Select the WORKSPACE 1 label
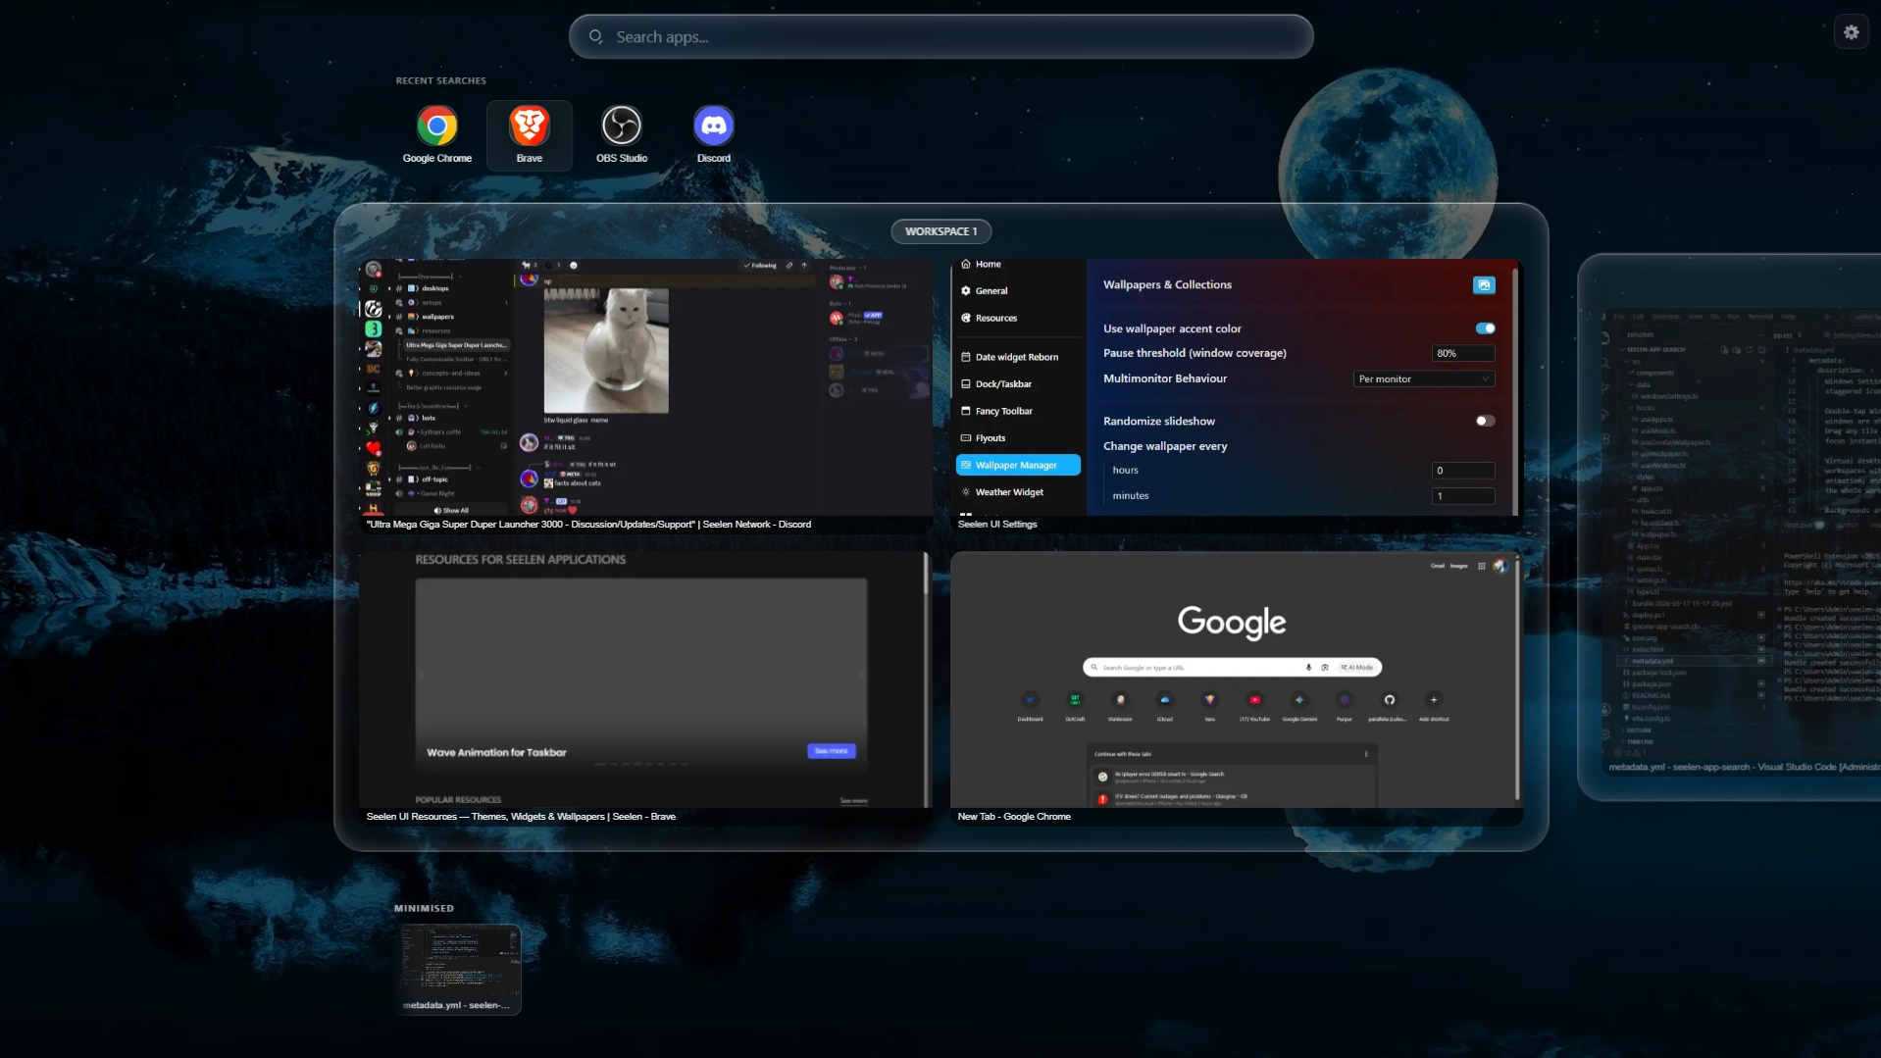The height and width of the screenshot is (1058, 1881). [940, 231]
